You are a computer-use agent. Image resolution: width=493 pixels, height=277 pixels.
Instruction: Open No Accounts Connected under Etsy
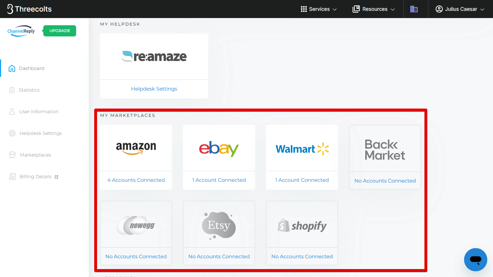click(x=219, y=256)
